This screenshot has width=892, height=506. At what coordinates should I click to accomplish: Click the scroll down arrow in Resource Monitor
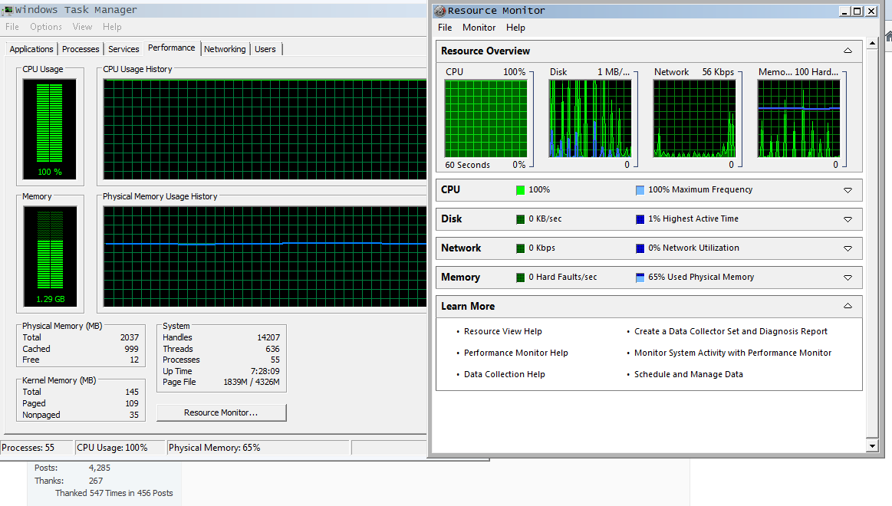pos(872,446)
